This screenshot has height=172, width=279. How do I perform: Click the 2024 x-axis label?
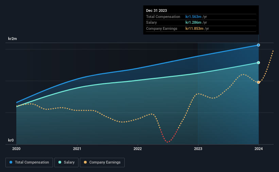point(259,149)
